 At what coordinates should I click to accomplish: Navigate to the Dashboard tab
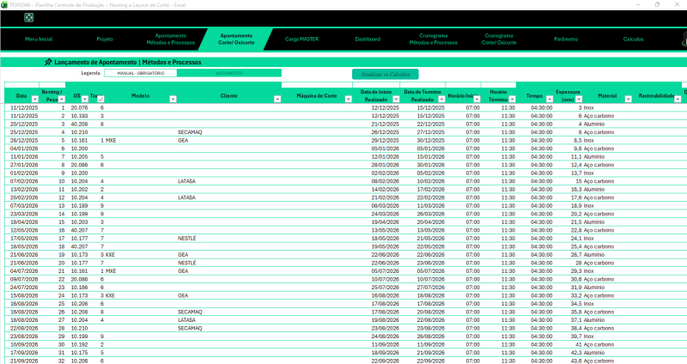click(368, 39)
